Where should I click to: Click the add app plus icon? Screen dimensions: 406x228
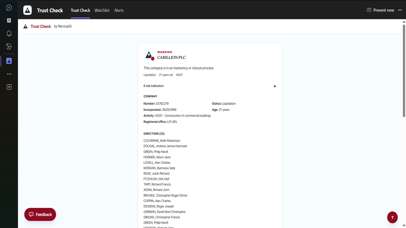[9, 87]
